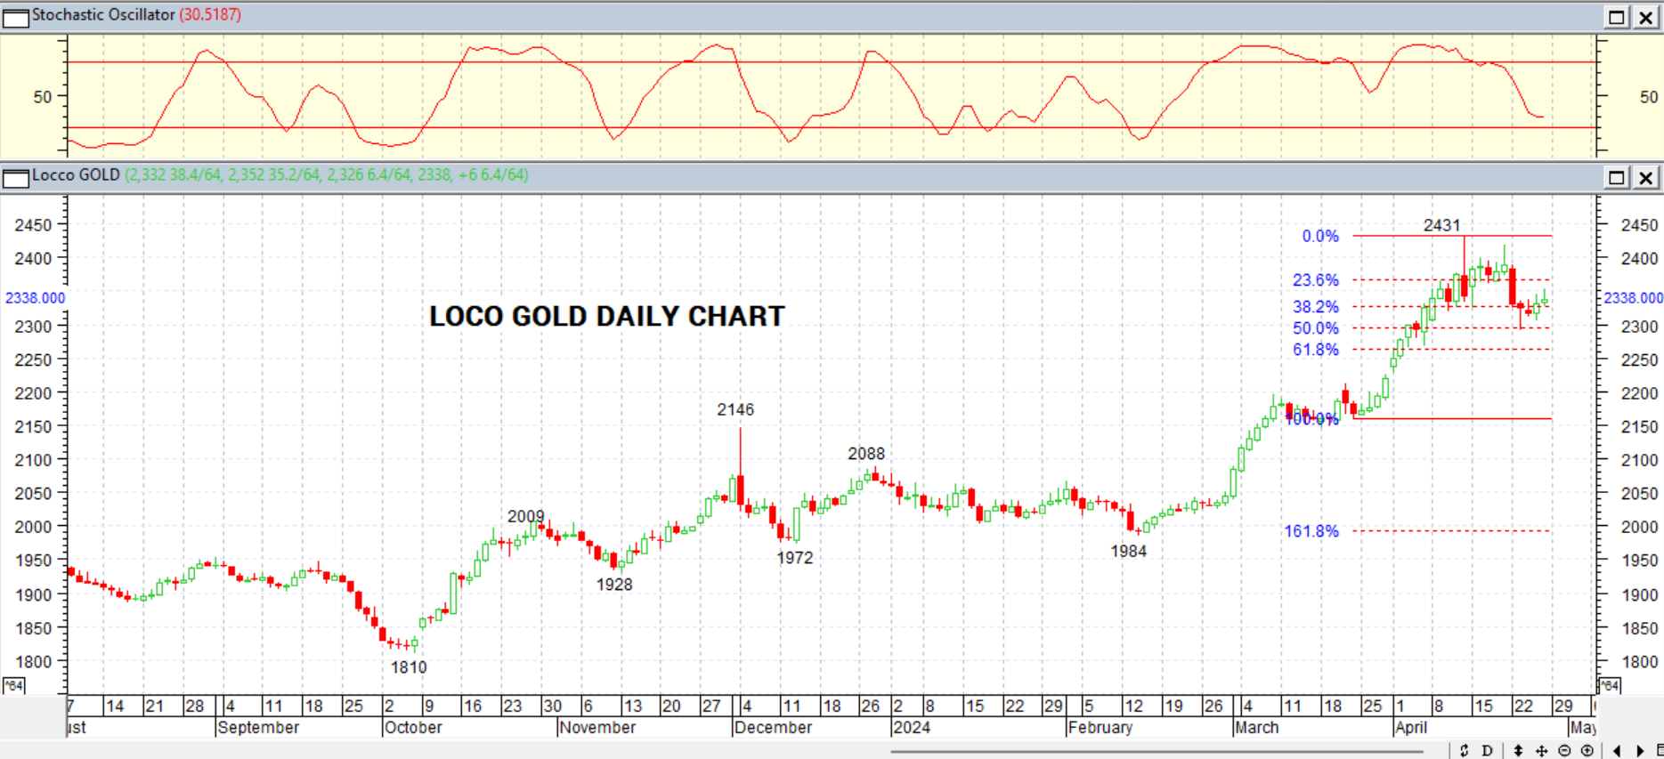The width and height of the screenshot is (1664, 759).
Task: Open the Locco GOLD pane menu icon
Action: [x=15, y=177]
